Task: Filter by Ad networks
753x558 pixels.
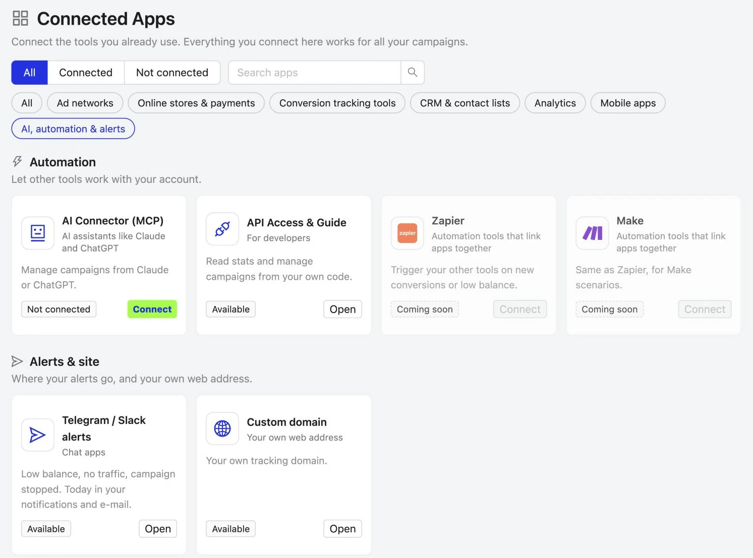Action: (x=85, y=103)
